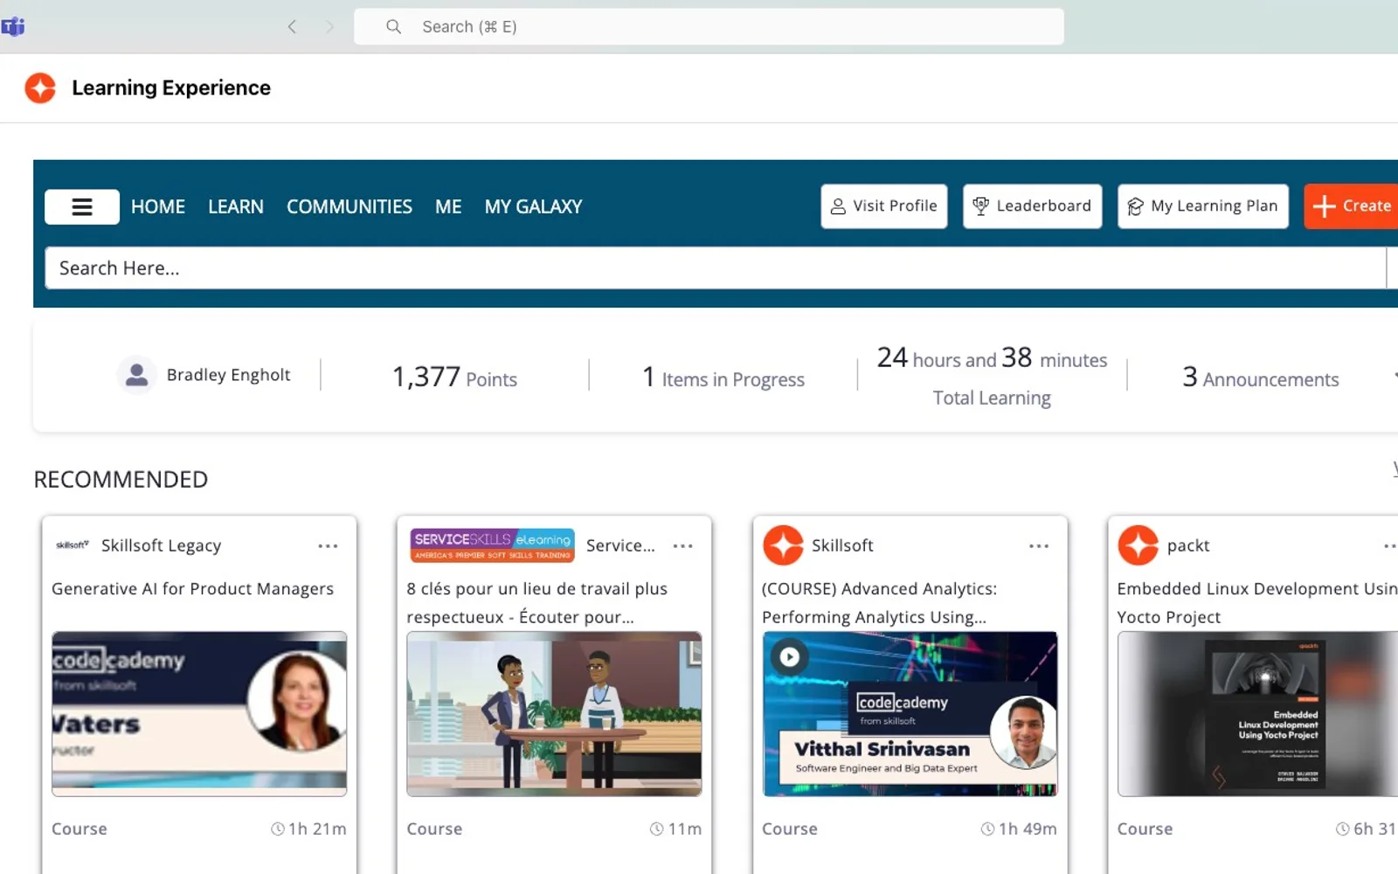Screen dimensions: 1398x874
Task: Click the Generative AI for Product Managers title
Action: [193, 589]
